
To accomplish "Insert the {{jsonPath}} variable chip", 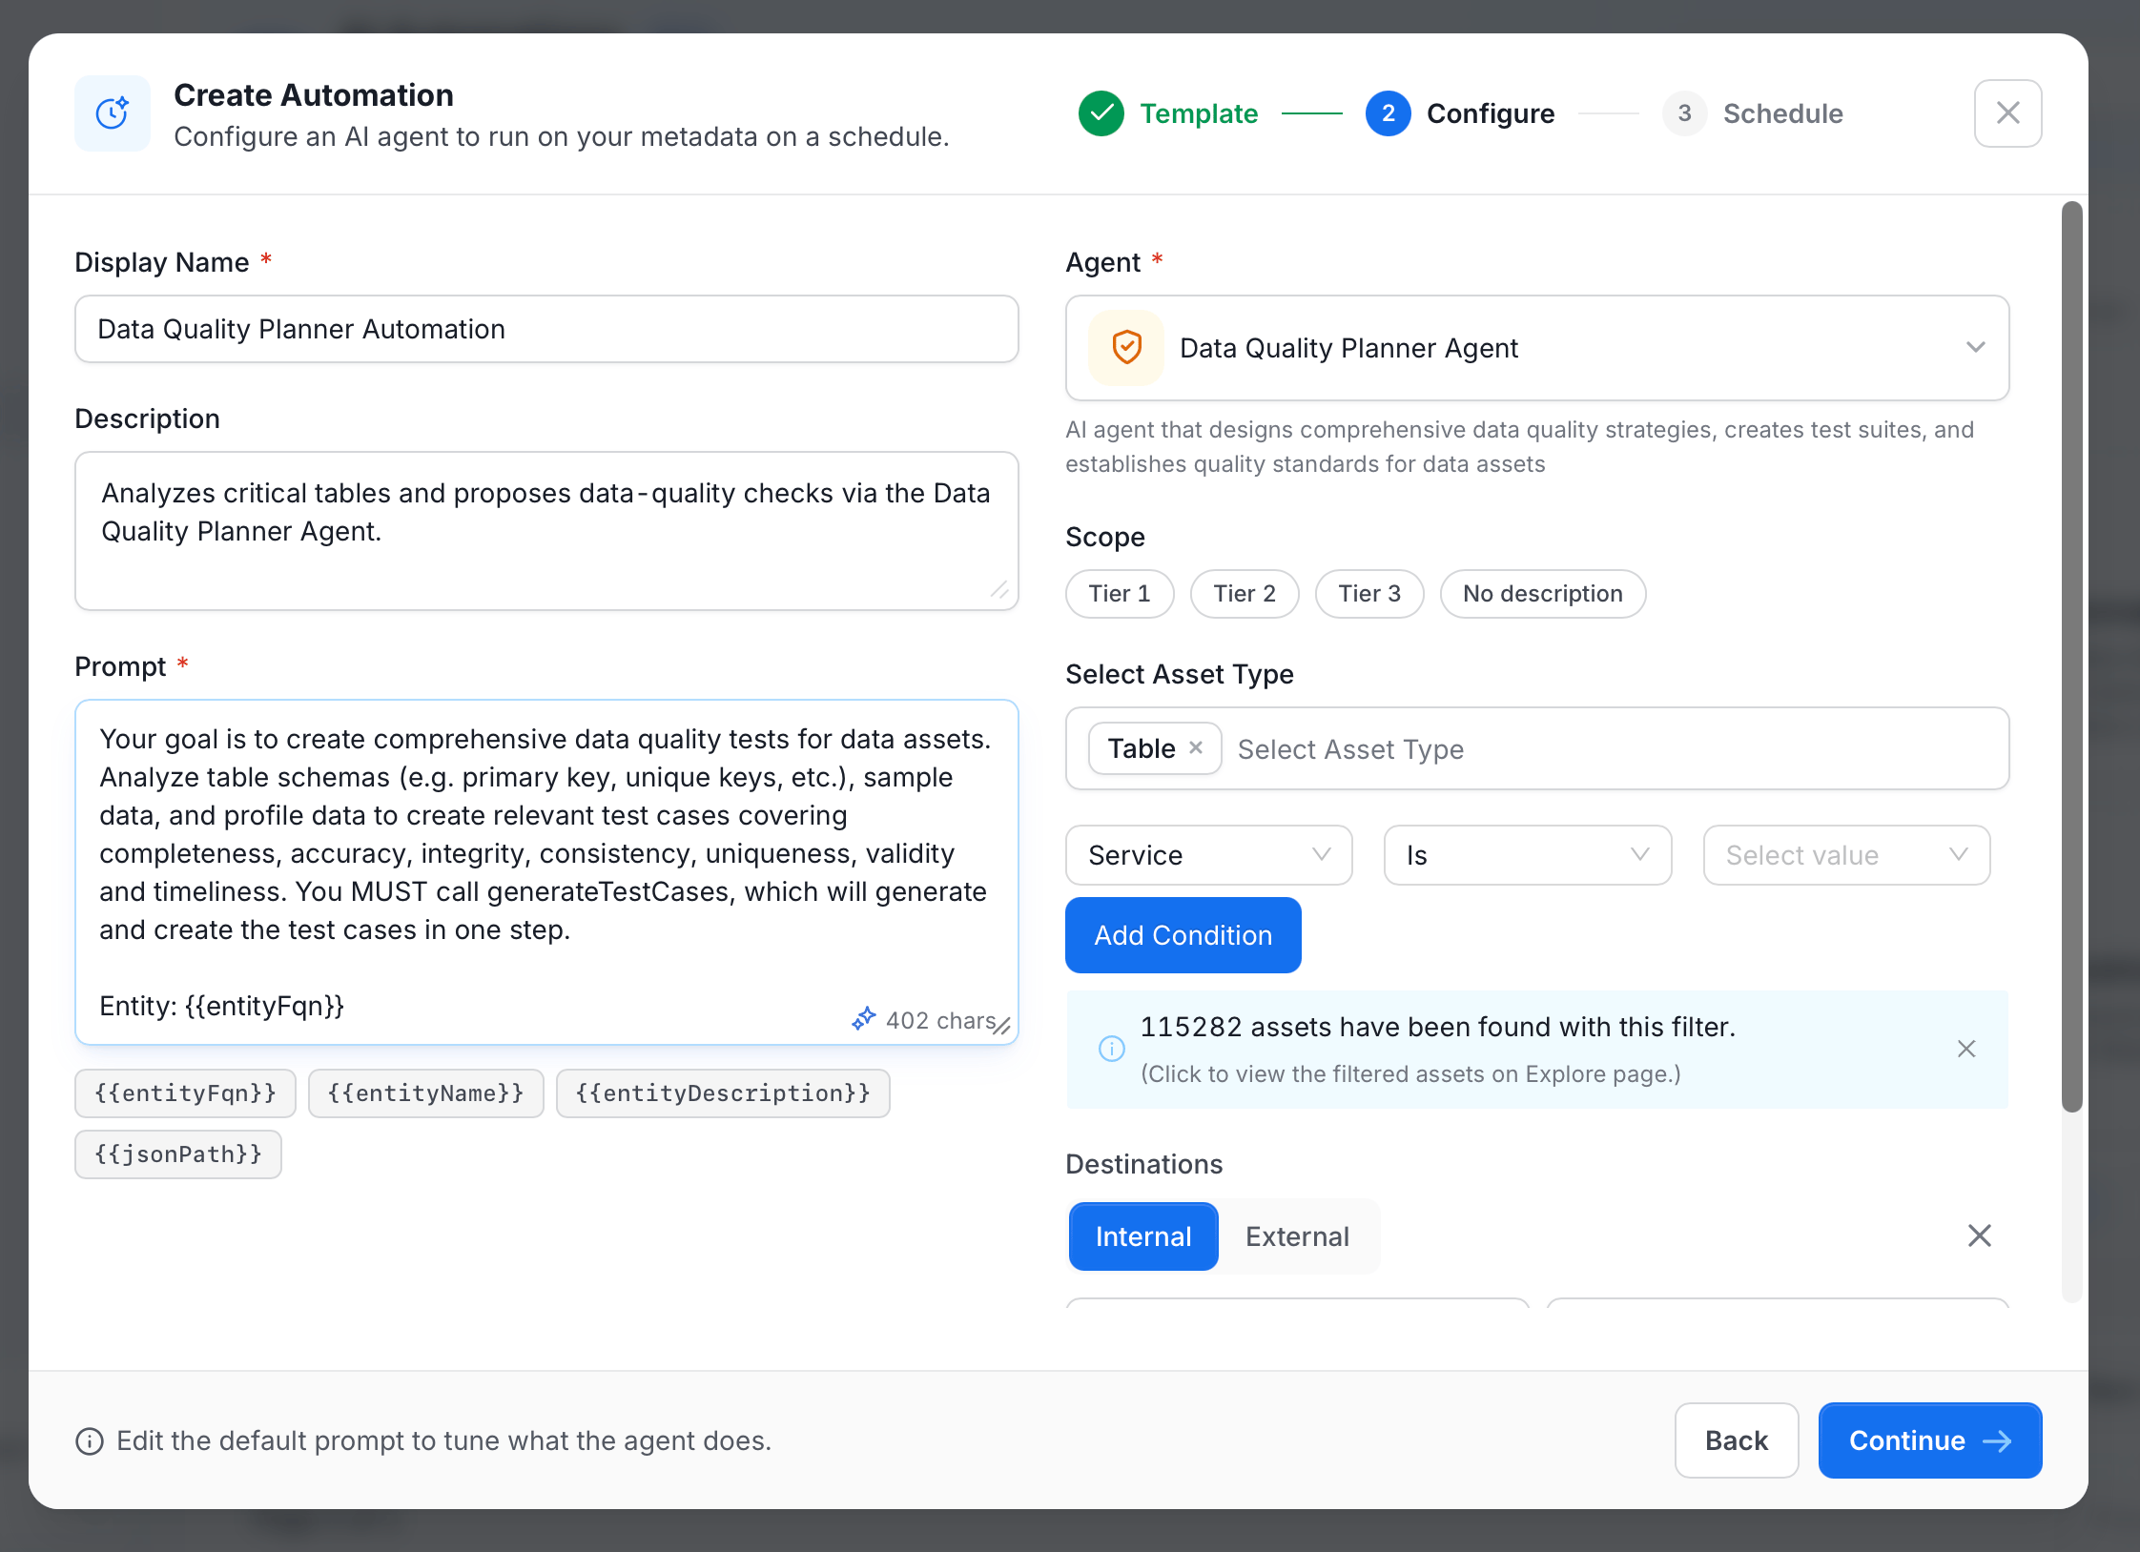I will point(178,1154).
